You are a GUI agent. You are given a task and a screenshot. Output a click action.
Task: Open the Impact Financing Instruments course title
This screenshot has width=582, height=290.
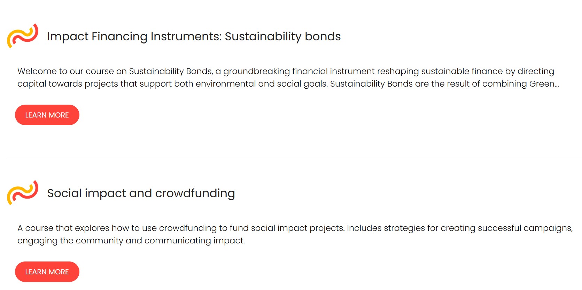(194, 37)
